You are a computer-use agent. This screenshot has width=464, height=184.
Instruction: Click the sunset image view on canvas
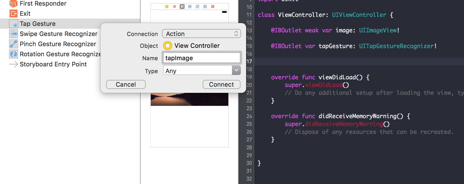pos(189,99)
